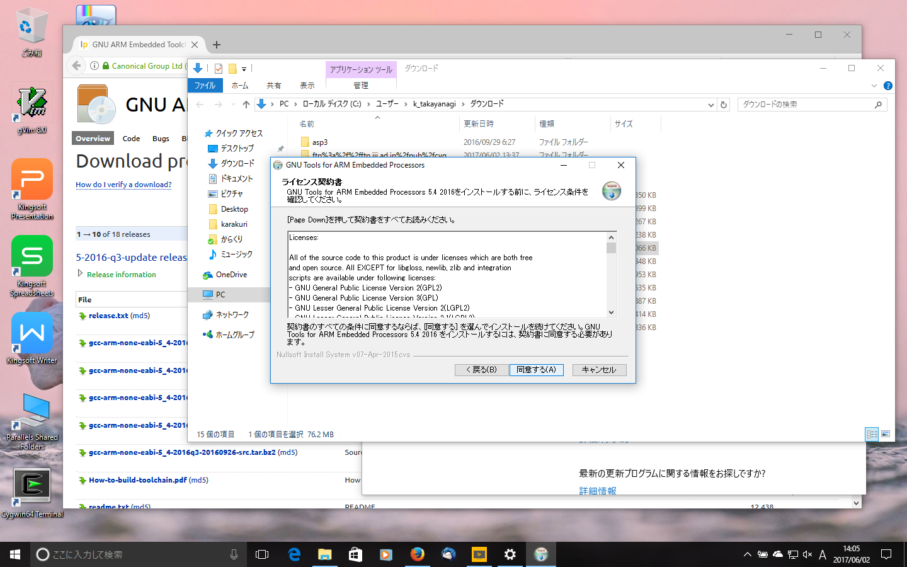Open Kingsoft Spreadsheets desktop icon
The height and width of the screenshot is (567, 907).
tap(32, 266)
